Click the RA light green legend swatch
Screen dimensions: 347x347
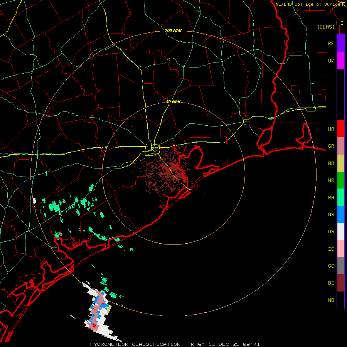coord(340,197)
